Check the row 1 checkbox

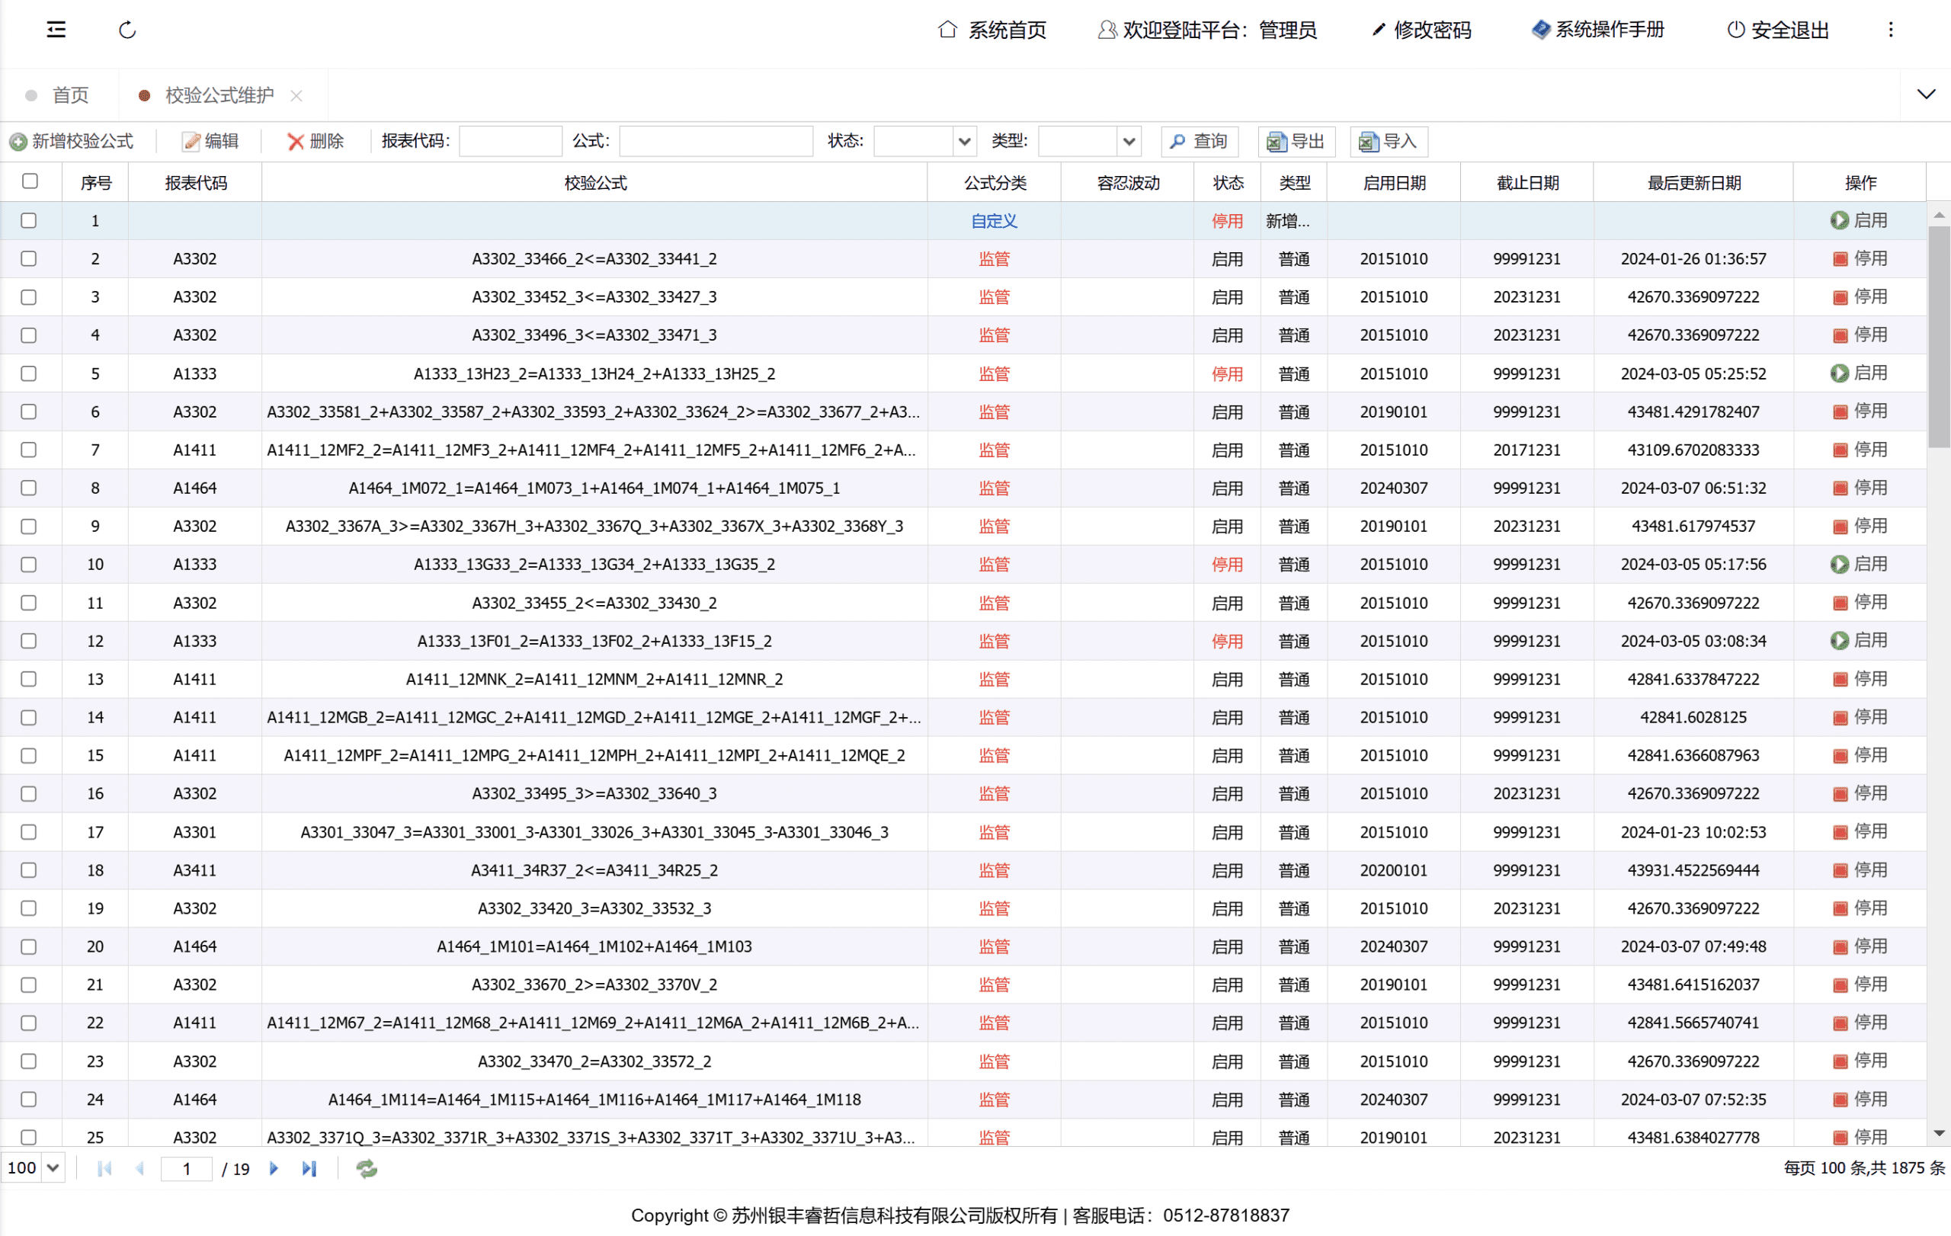click(x=29, y=220)
